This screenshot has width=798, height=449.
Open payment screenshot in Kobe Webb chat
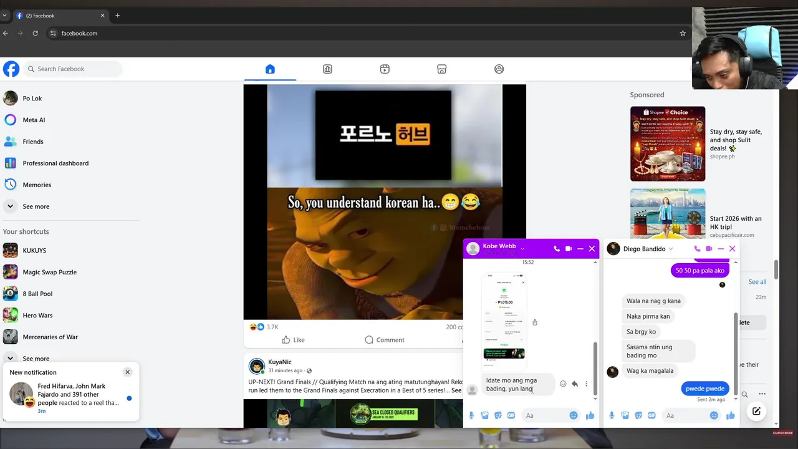pos(504,321)
